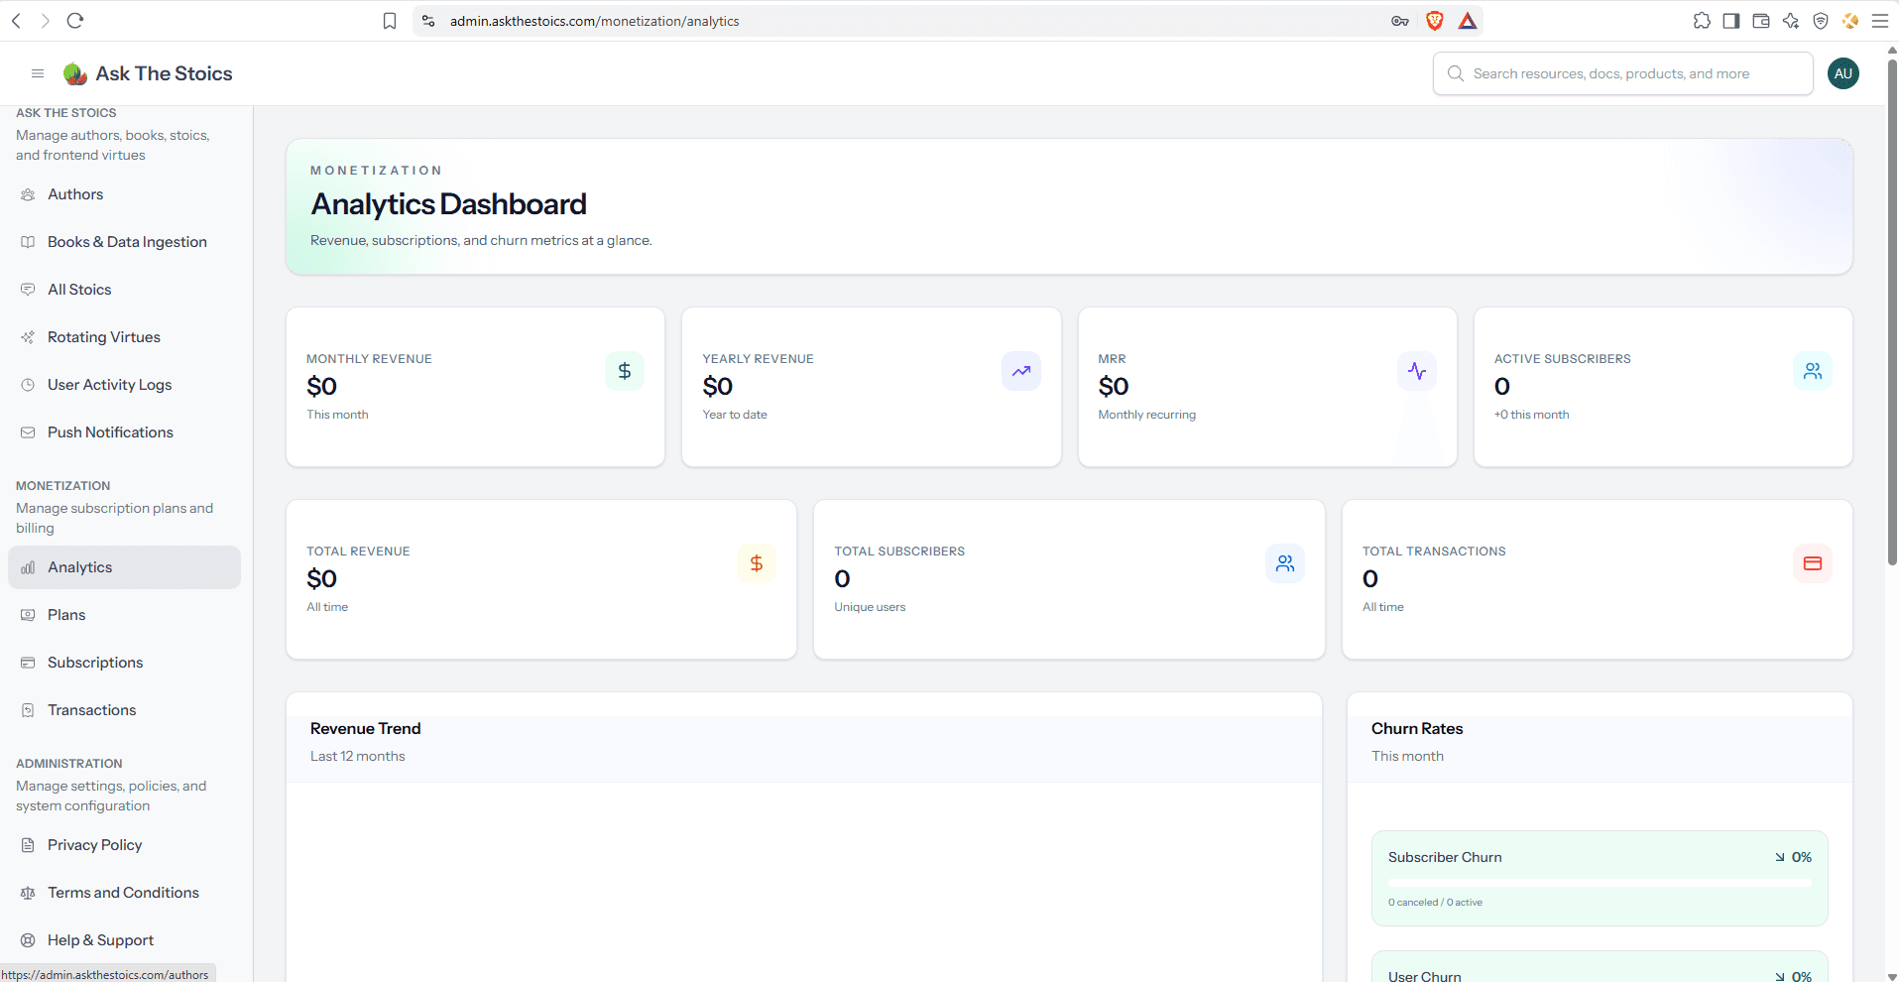
Task: Click 'Monthly recurring' label
Action: coord(1147,415)
